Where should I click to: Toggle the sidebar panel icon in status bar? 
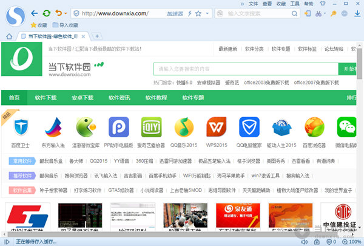[x=7, y=242]
